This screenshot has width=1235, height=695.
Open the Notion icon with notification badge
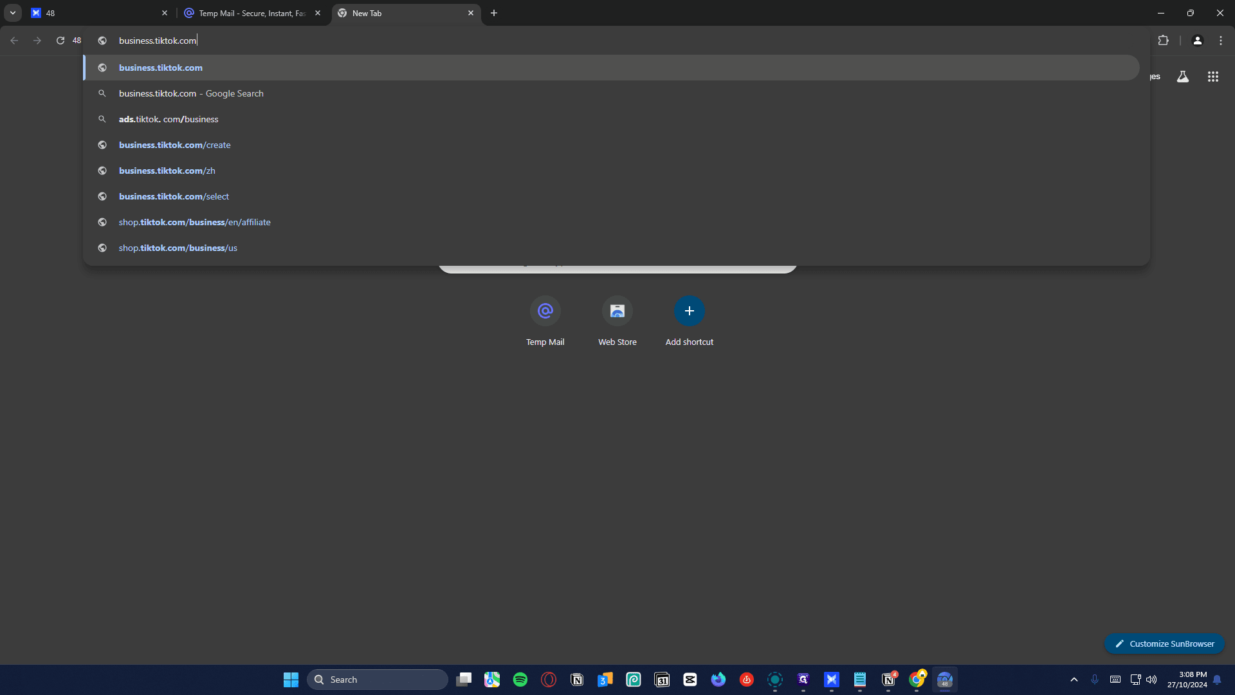click(888, 680)
